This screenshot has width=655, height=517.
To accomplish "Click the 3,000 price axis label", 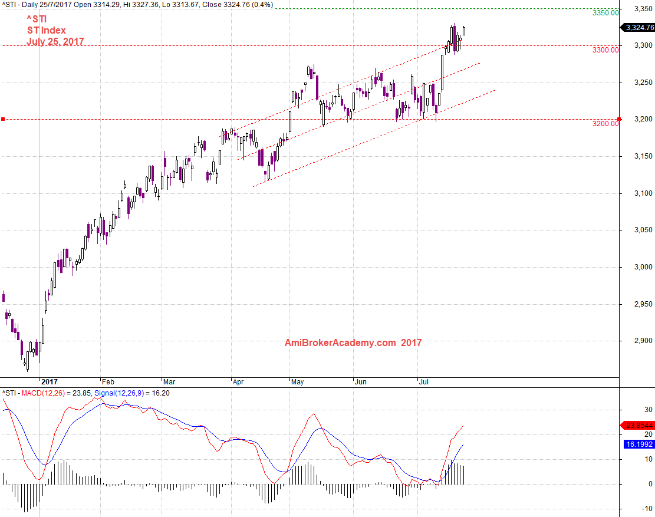I will [643, 267].
